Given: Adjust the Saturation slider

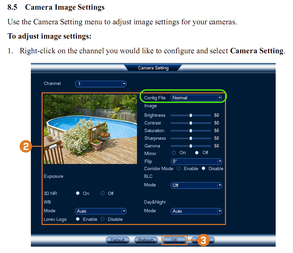Looking at the screenshot, I should pos(191,131).
